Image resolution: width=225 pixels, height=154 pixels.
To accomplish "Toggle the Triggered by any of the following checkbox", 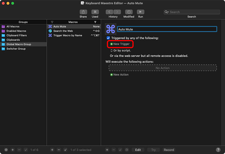I will coord(108,38).
